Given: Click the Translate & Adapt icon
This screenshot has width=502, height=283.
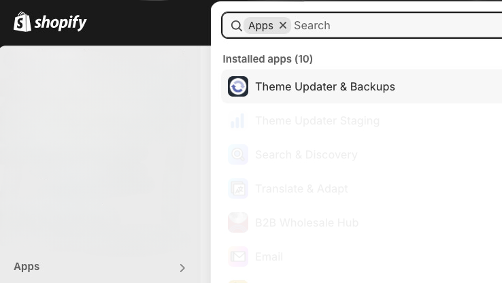Looking at the screenshot, I should pos(238,188).
